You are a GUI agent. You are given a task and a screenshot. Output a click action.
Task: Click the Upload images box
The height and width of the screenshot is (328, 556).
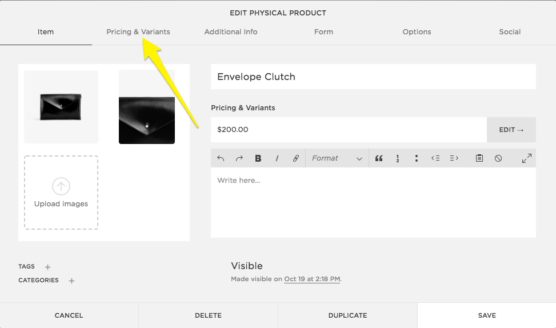[61, 193]
